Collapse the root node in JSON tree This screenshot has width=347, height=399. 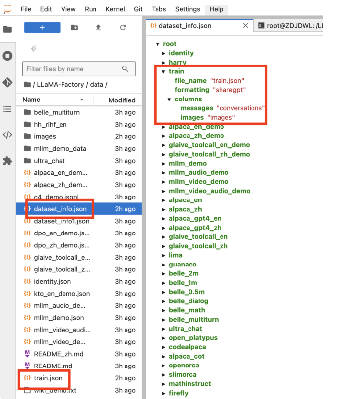coord(158,44)
